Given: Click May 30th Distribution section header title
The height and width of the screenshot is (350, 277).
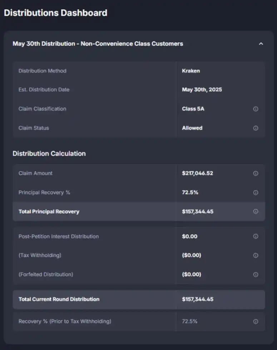Looking at the screenshot, I should point(98,44).
